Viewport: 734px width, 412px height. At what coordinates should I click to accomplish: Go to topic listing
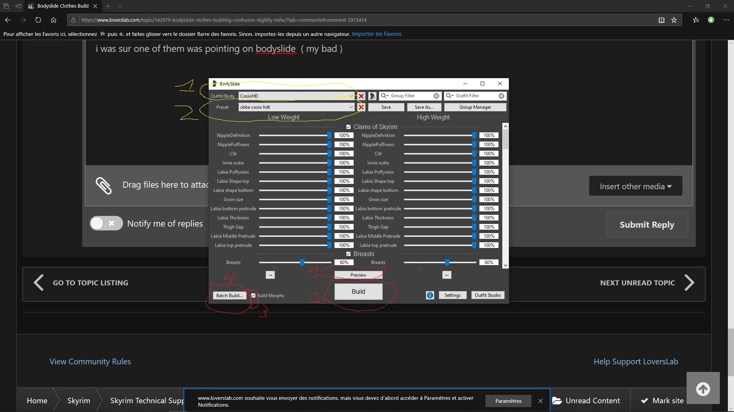81,283
